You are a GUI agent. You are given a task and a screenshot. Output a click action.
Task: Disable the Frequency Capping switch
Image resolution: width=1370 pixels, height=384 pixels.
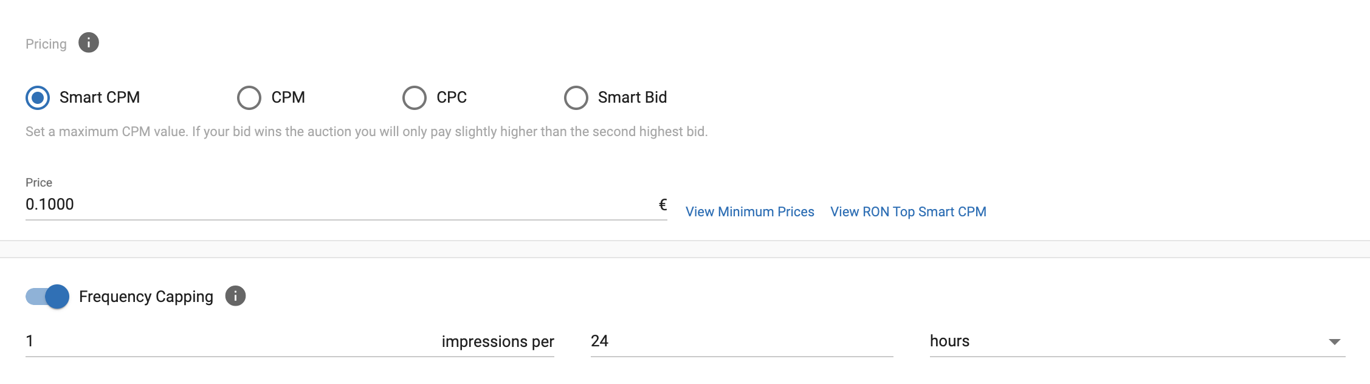click(x=48, y=297)
